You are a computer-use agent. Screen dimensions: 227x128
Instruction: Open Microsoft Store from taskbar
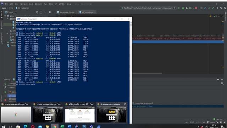pyautogui.click(x=18, y=127)
